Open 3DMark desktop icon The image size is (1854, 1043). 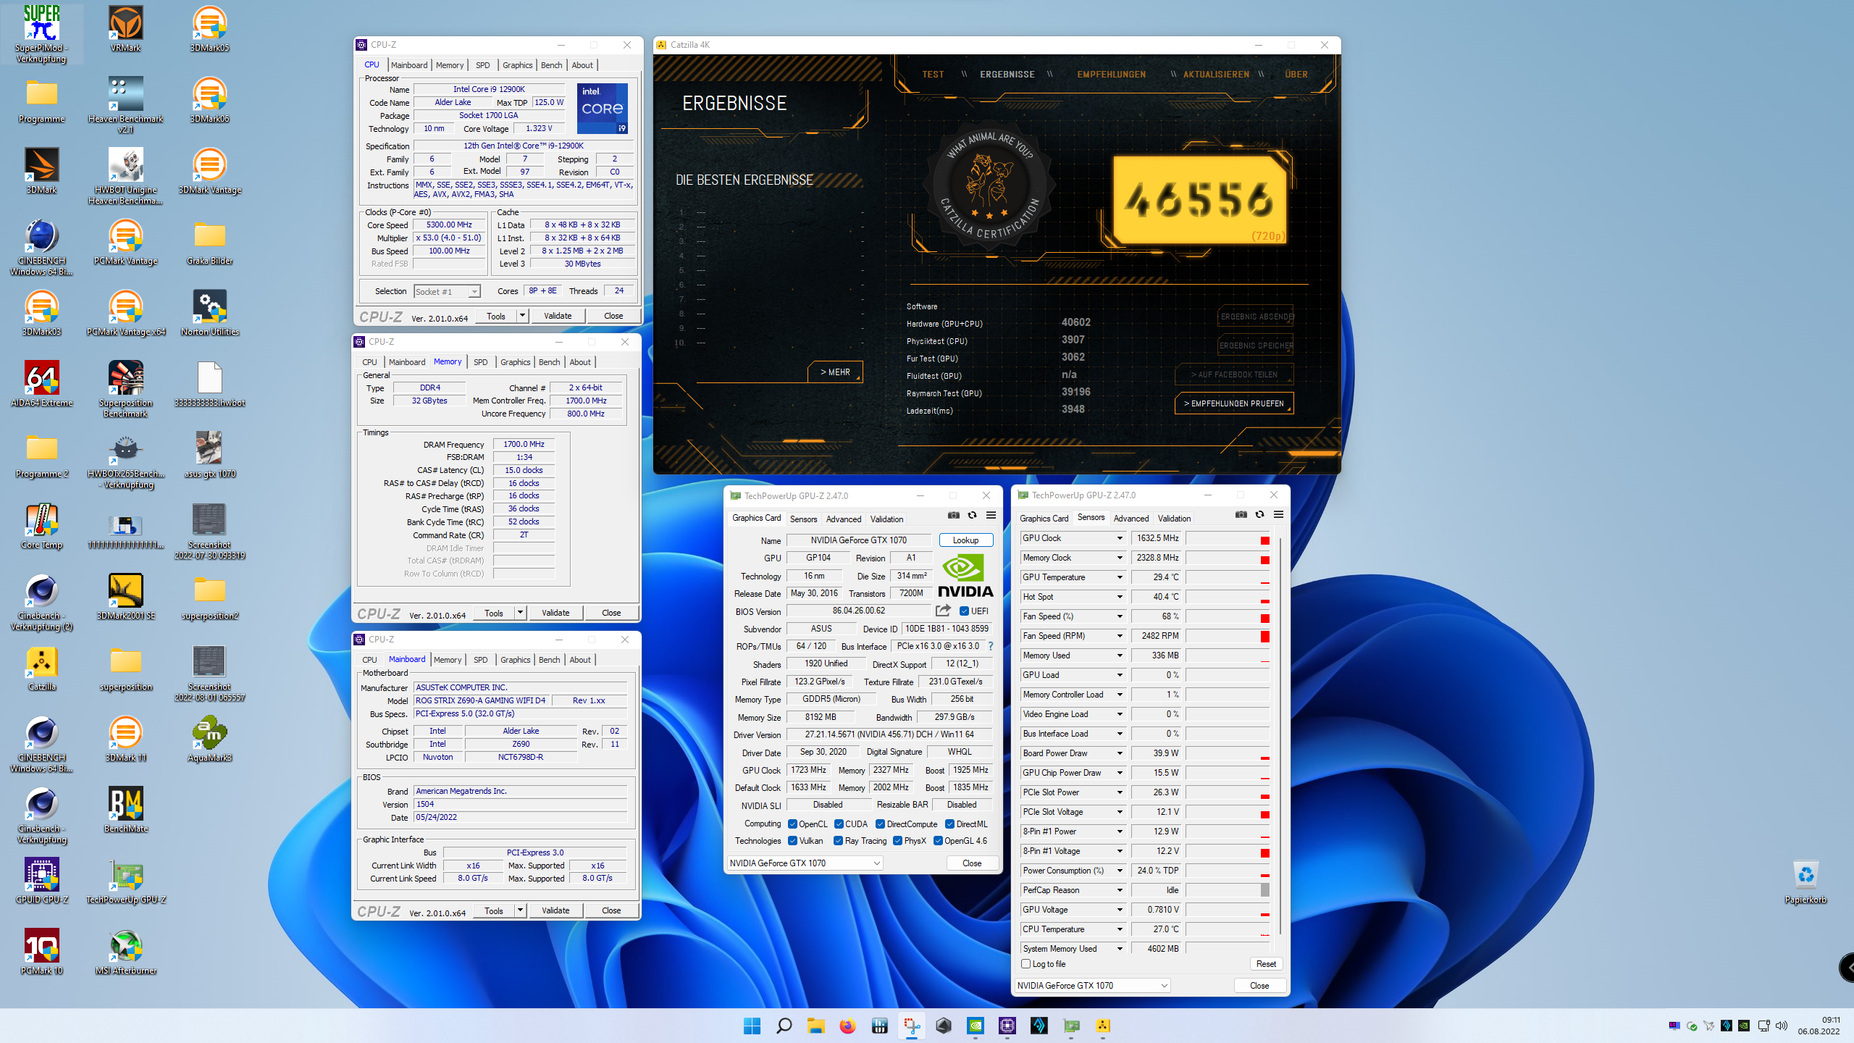pyautogui.click(x=41, y=171)
